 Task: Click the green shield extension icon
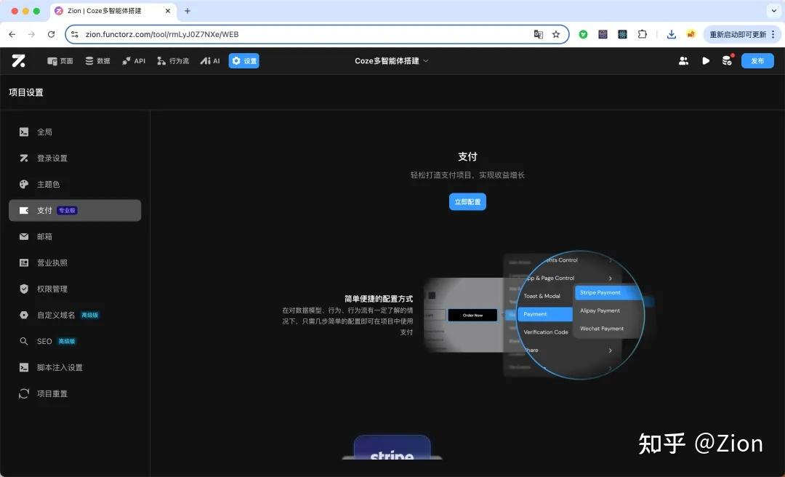583,34
